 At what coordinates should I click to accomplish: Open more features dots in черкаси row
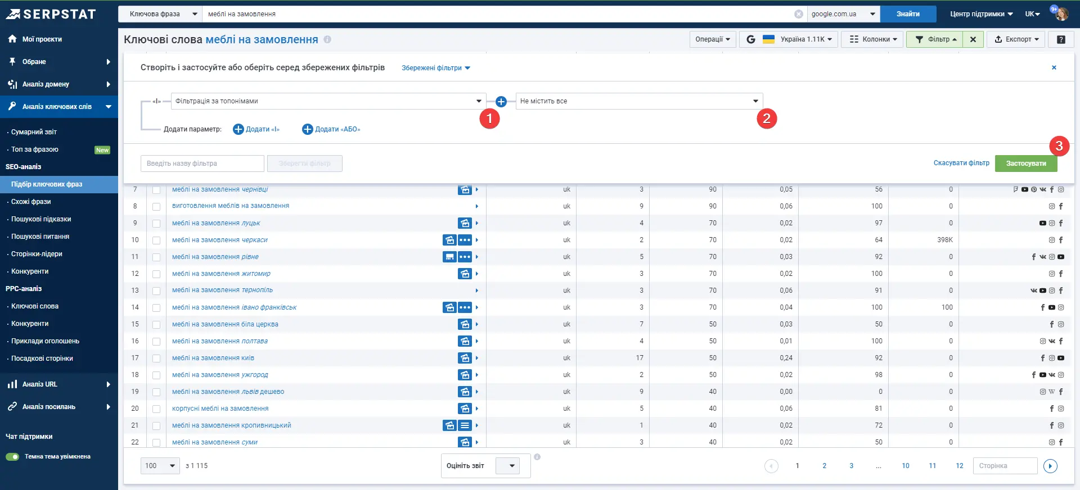pyautogui.click(x=465, y=240)
